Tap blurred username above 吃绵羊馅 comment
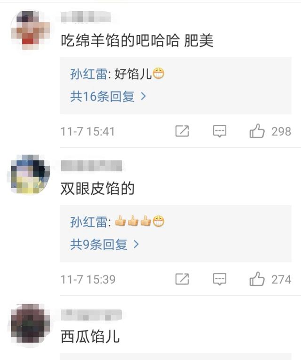The height and width of the screenshot is (360, 301). 86,17
